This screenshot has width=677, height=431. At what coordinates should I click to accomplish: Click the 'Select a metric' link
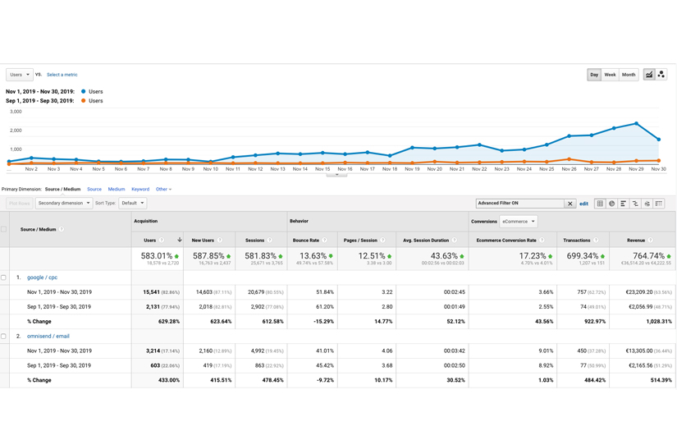click(62, 75)
